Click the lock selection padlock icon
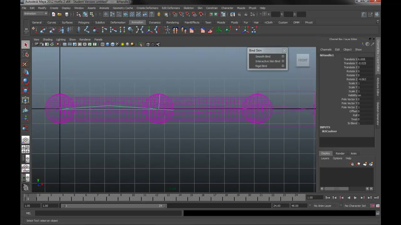Screen dimensions: 401x225 tap(159, 14)
